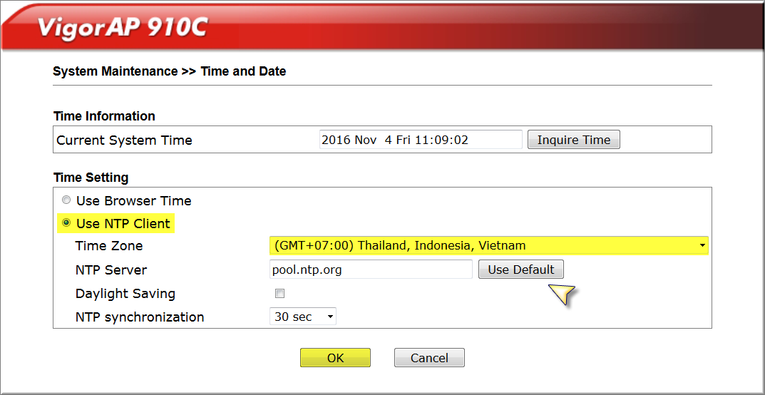
Task: Click the System Maintenance breadcrumb text
Action: [115, 72]
